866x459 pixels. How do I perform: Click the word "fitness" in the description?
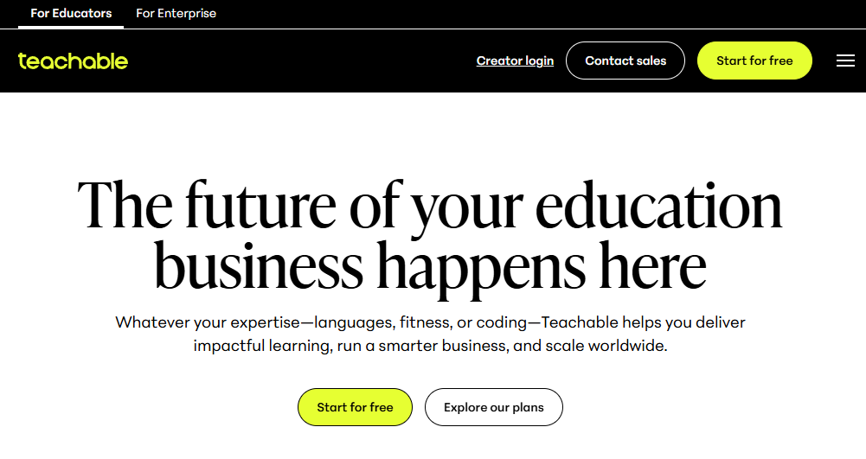pyautogui.click(x=425, y=322)
